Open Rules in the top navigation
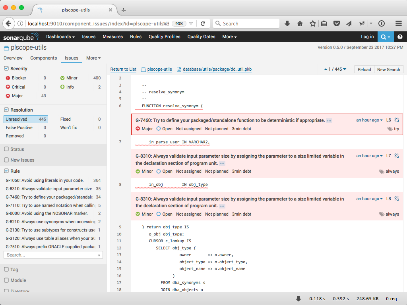 136,37
